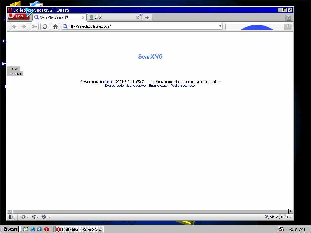Switch to the CollabNet SearXNG tab
311x233 pixels.
tap(60, 17)
